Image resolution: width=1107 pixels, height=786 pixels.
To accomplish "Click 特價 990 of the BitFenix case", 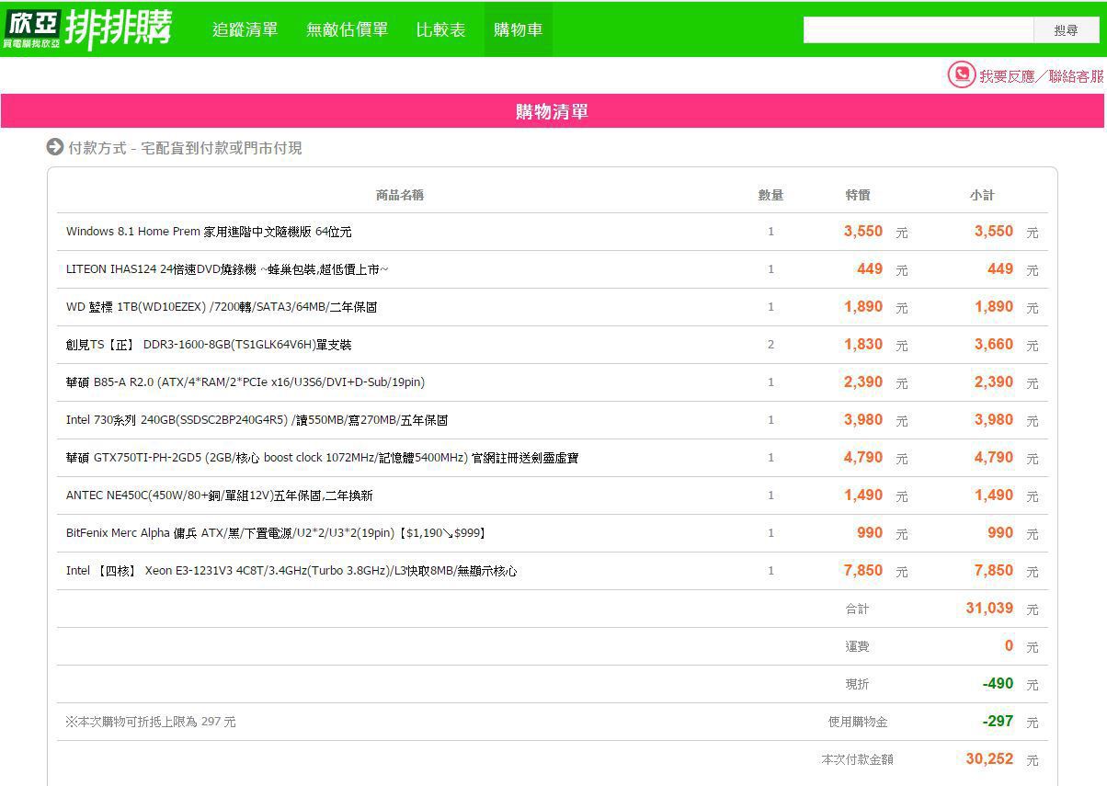I will pyautogui.click(x=869, y=533).
